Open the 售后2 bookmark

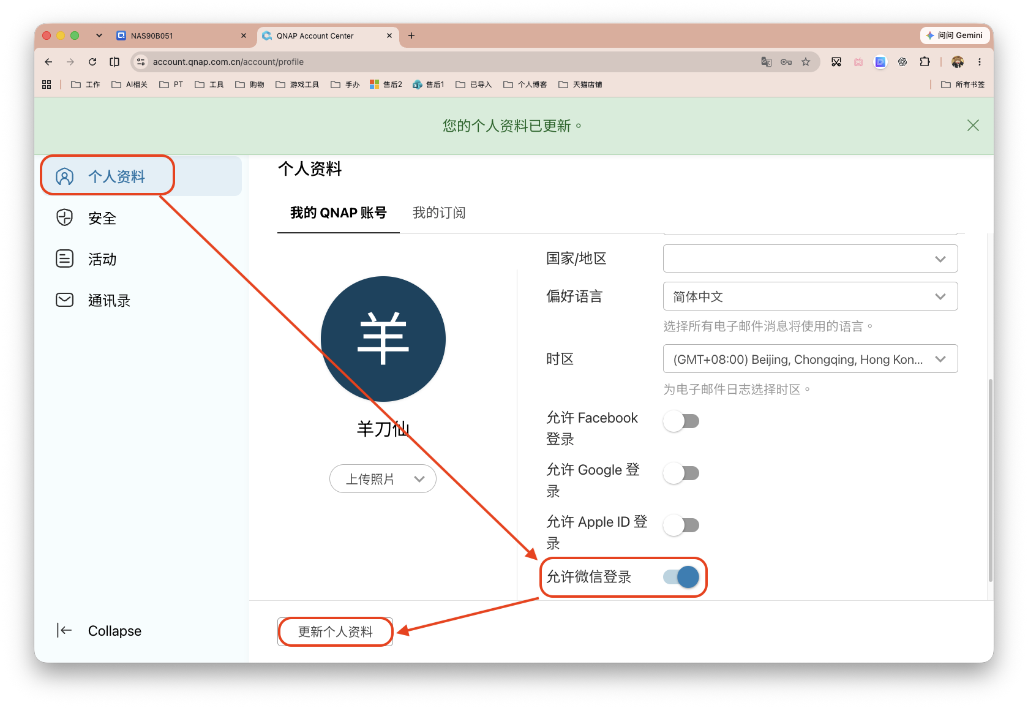(386, 85)
